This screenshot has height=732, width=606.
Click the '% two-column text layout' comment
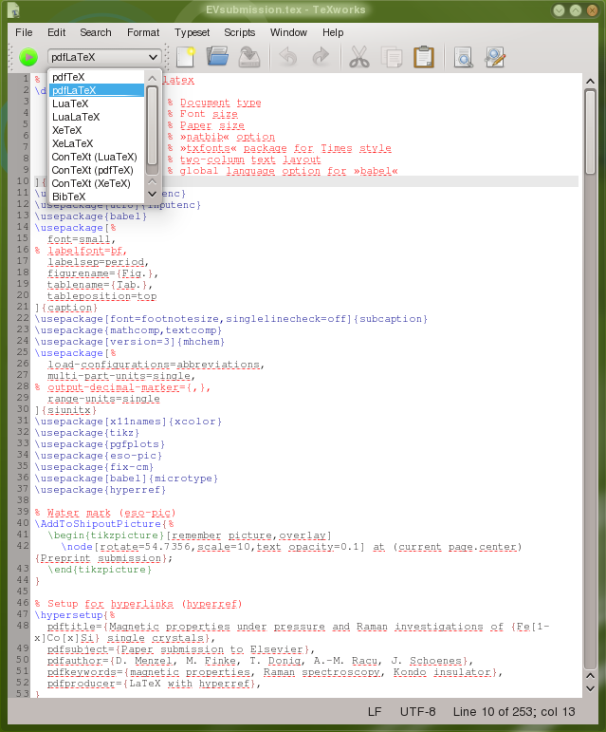[x=245, y=160]
